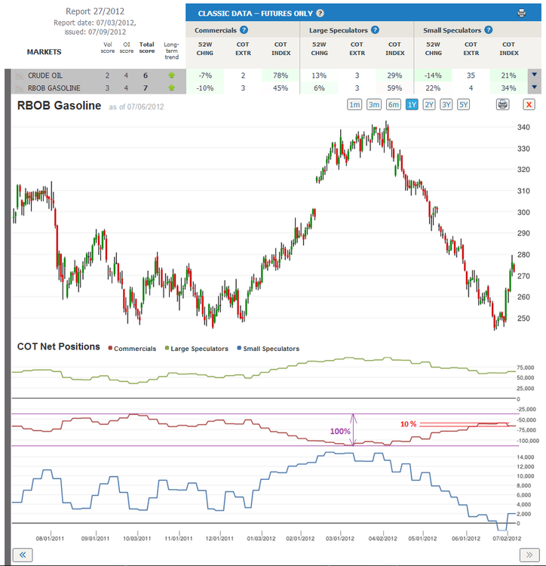546x566 pixels.
Task: Go to previous period with double-left arrow
Action: tap(23, 555)
